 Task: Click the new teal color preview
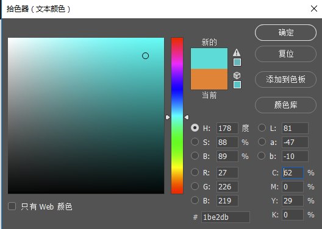tap(209, 58)
